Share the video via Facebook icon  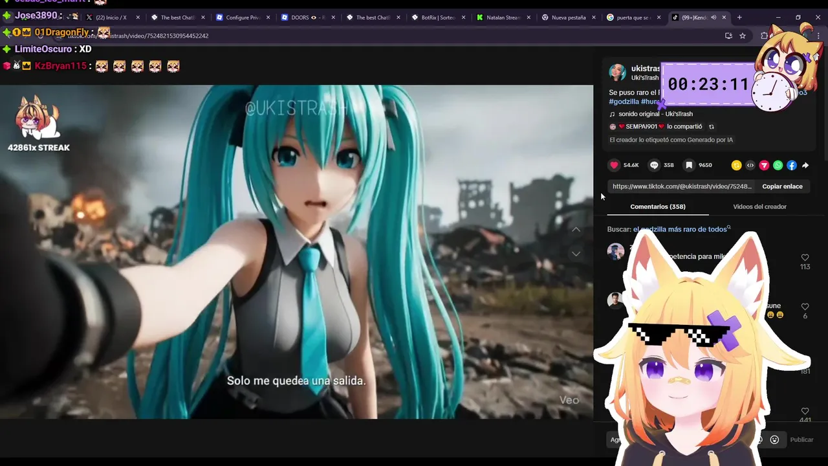792,166
